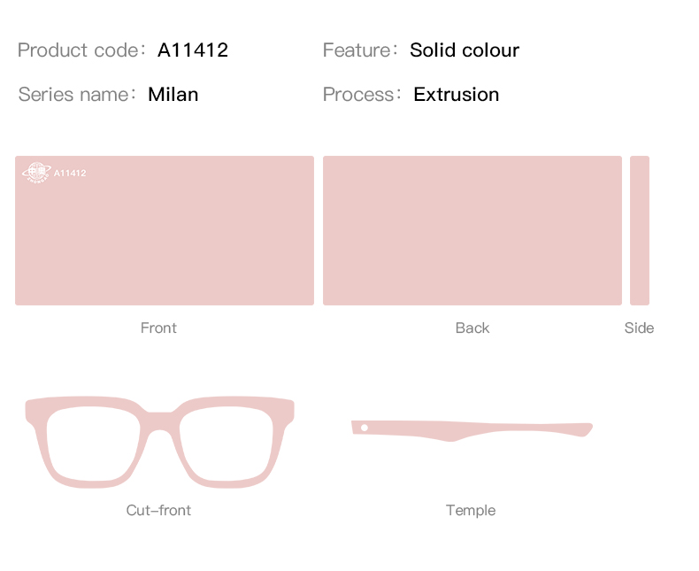Select the pink Front colour sheet
699x571 pixels.
165,231
